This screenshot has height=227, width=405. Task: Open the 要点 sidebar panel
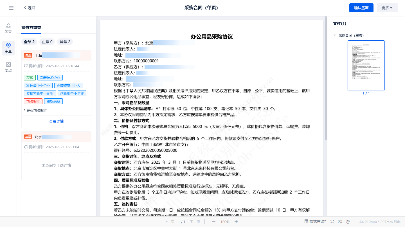pyautogui.click(x=8, y=67)
